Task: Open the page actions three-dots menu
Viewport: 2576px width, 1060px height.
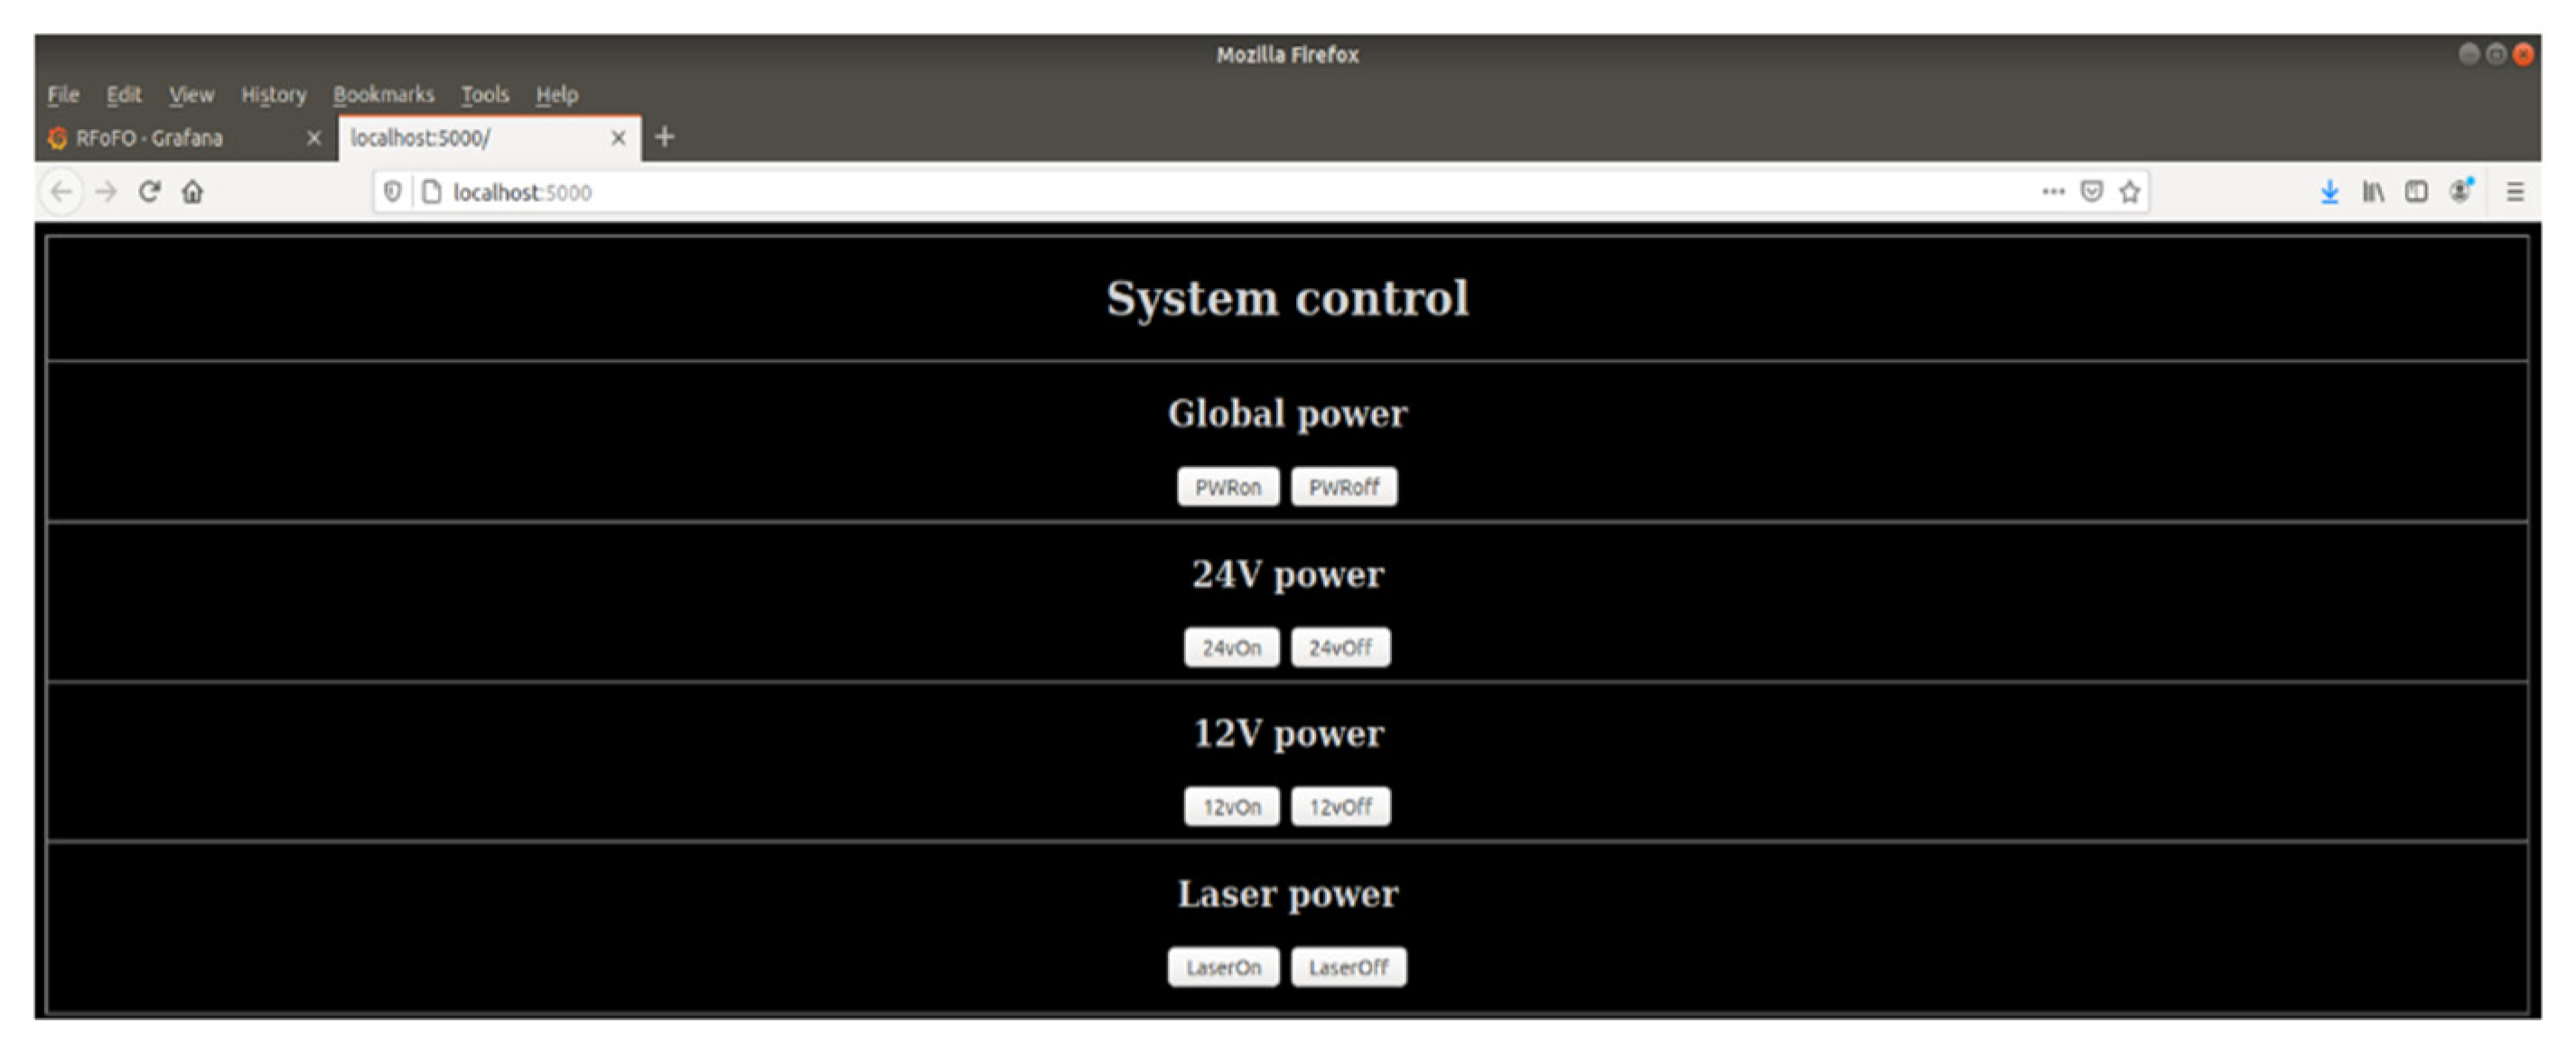Action: pyautogui.click(x=2053, y=191)
